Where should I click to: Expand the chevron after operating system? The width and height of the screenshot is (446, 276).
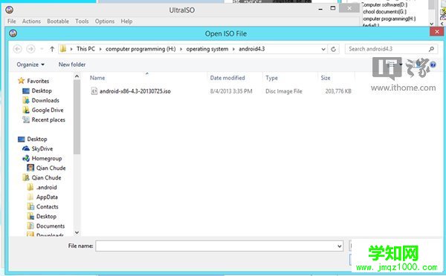point(233,49)
